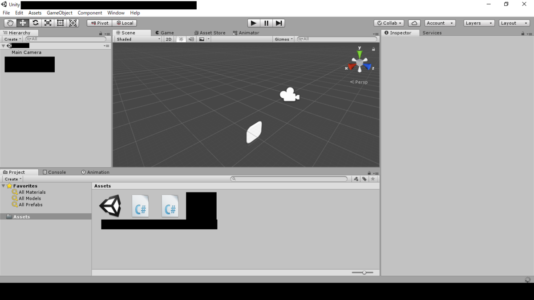Select the Inspector tab
The image size is (534, 300).
400,33
